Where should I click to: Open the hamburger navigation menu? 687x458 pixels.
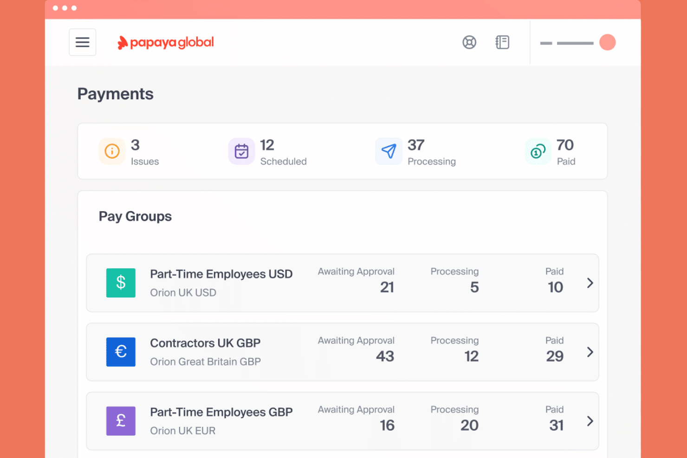tap(82, 42)
